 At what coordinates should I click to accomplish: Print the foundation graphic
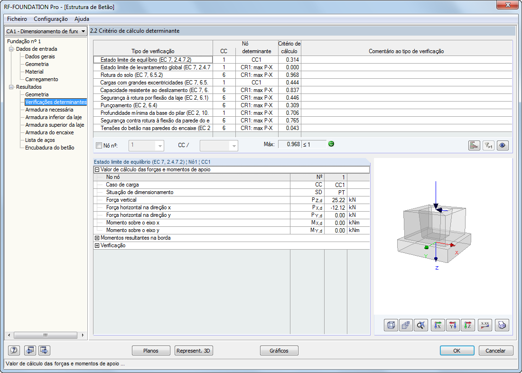coord(502,325)
